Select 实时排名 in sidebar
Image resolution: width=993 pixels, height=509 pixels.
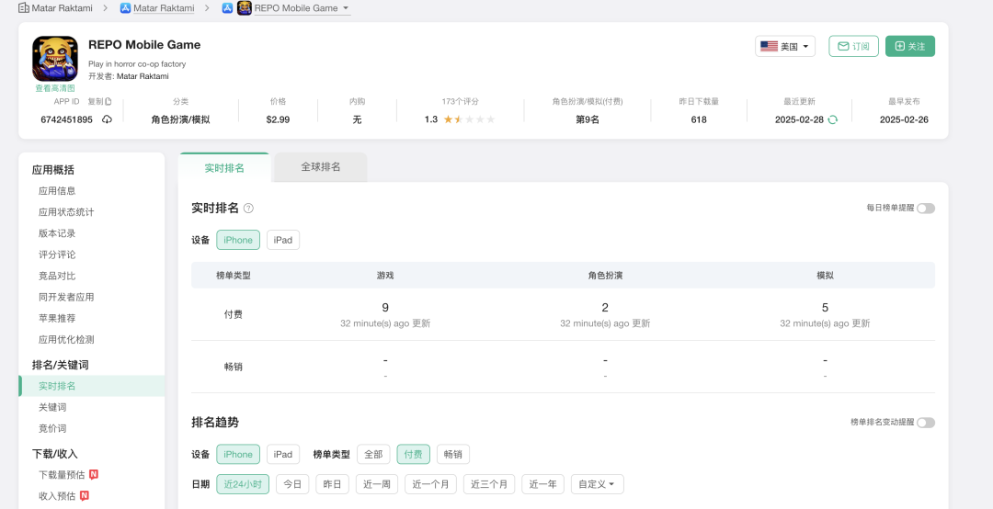coord(92,386)
